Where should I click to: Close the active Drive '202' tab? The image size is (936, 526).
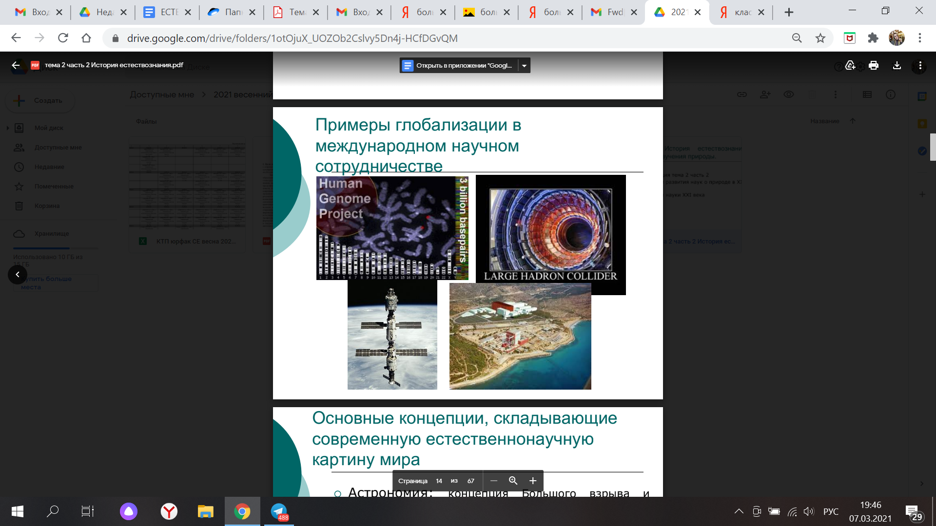click(x=698, y=12)
